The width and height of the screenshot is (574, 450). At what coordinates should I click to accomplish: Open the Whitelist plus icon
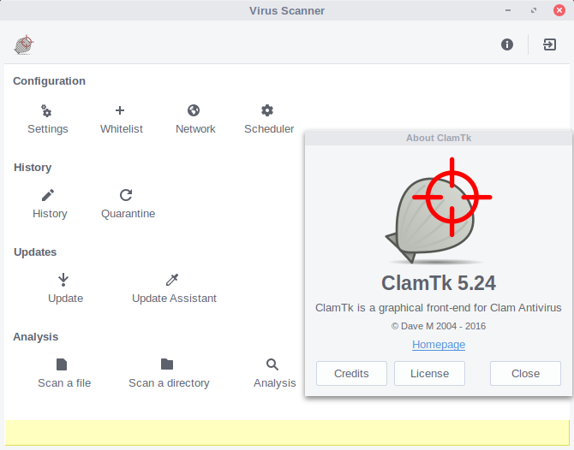(x=120, y=110)
